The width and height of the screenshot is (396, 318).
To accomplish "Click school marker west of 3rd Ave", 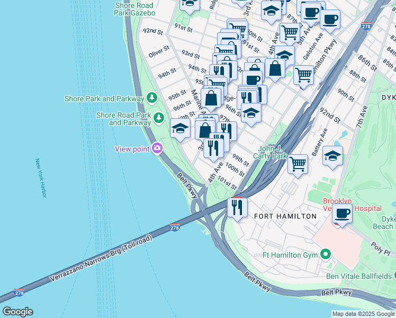I will [x=180, y=130].
